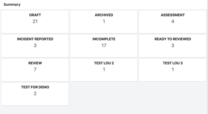This screenshot has height=114, width=208.
Task: Click the INCIDENT REPORTED label text
Action: click(35, 39)
